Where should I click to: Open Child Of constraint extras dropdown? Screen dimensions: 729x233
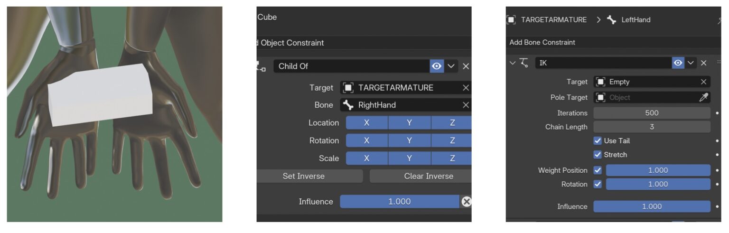[451, 66]
